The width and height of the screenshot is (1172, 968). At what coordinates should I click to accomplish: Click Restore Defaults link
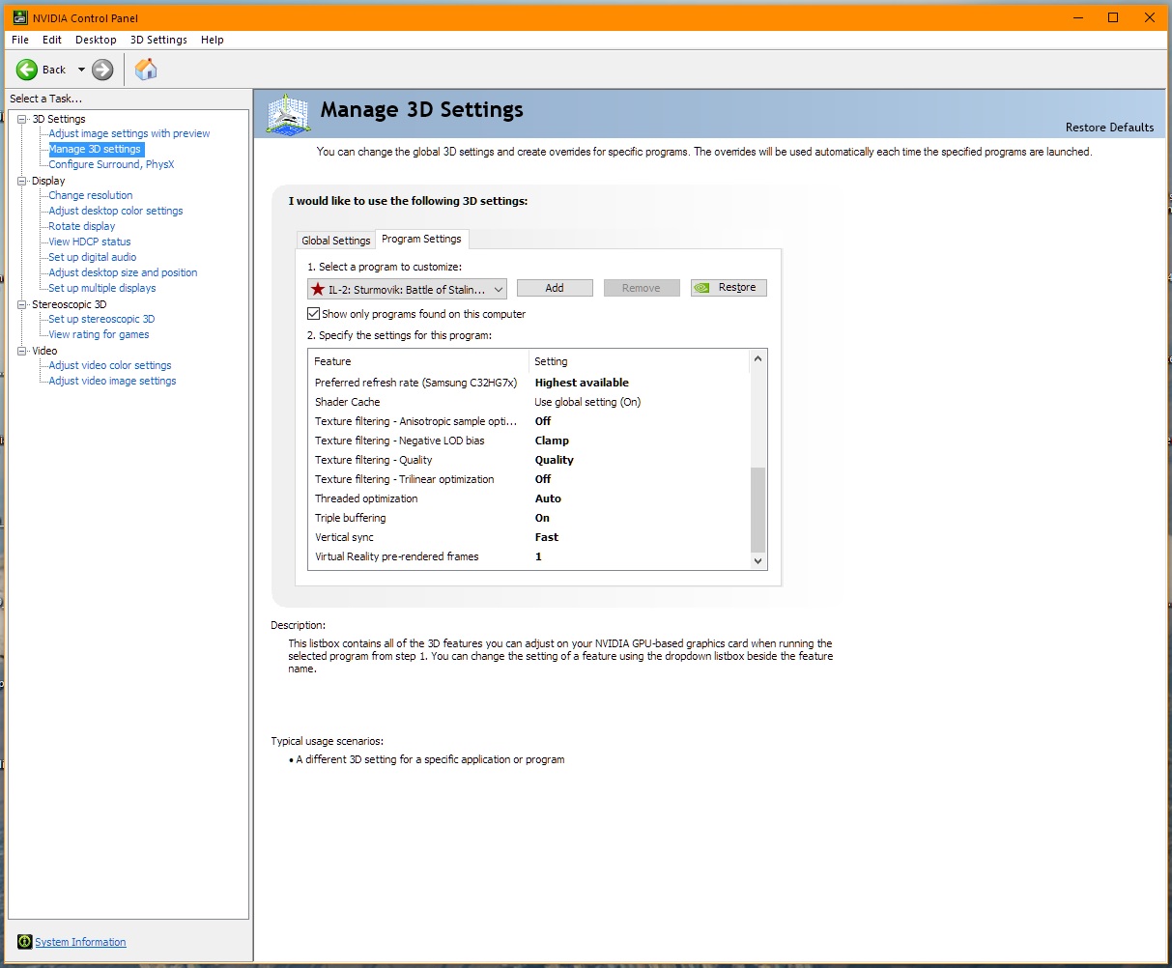pyautogui.click(x=1109, y=128)
